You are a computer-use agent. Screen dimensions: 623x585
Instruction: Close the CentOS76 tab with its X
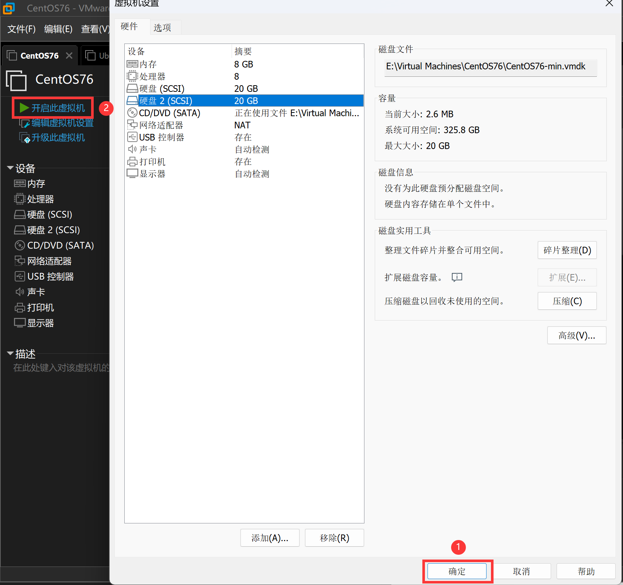69,56
